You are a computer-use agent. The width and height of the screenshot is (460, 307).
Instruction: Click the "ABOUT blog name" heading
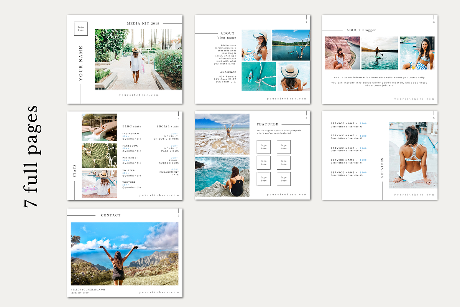click(227, 36)
